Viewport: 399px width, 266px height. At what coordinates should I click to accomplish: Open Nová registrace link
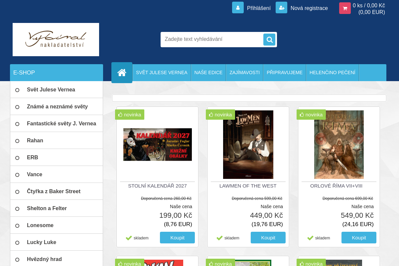click(309, 8)
